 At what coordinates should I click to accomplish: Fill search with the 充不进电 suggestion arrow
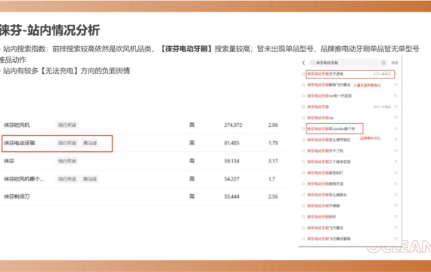pos(395,74)
